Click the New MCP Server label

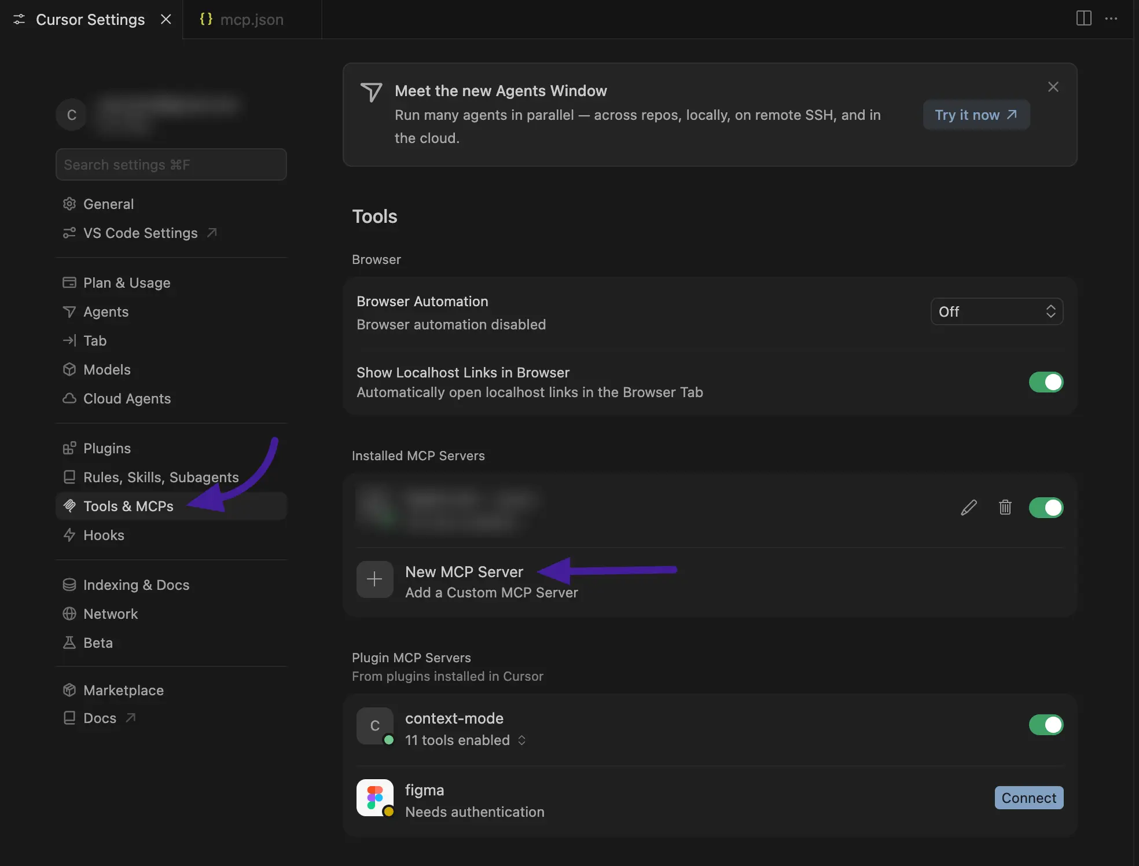464,572
